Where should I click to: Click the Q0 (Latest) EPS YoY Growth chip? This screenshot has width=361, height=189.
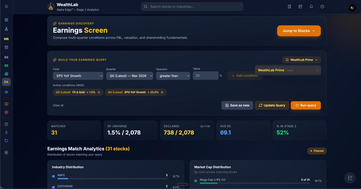136,92
